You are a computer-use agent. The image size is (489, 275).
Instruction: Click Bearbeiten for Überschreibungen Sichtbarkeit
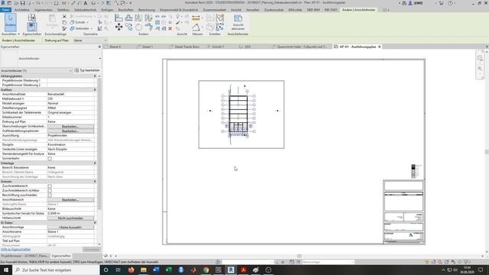click(x=70, y=127)
